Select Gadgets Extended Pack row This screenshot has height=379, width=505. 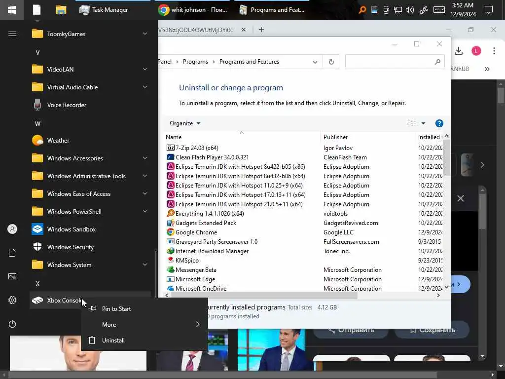pos(304,223)
